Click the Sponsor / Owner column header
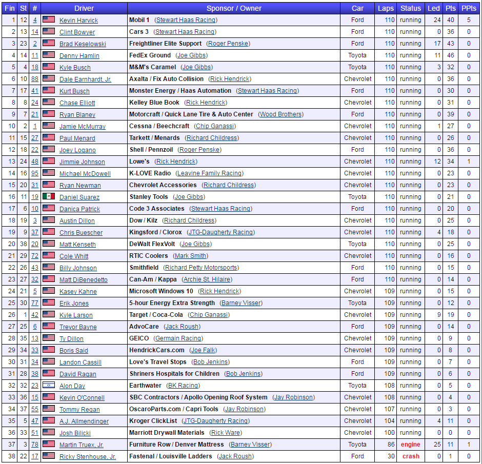Image resolution: width=482 pixels, height=464 pixels. [x=234, y=8]
